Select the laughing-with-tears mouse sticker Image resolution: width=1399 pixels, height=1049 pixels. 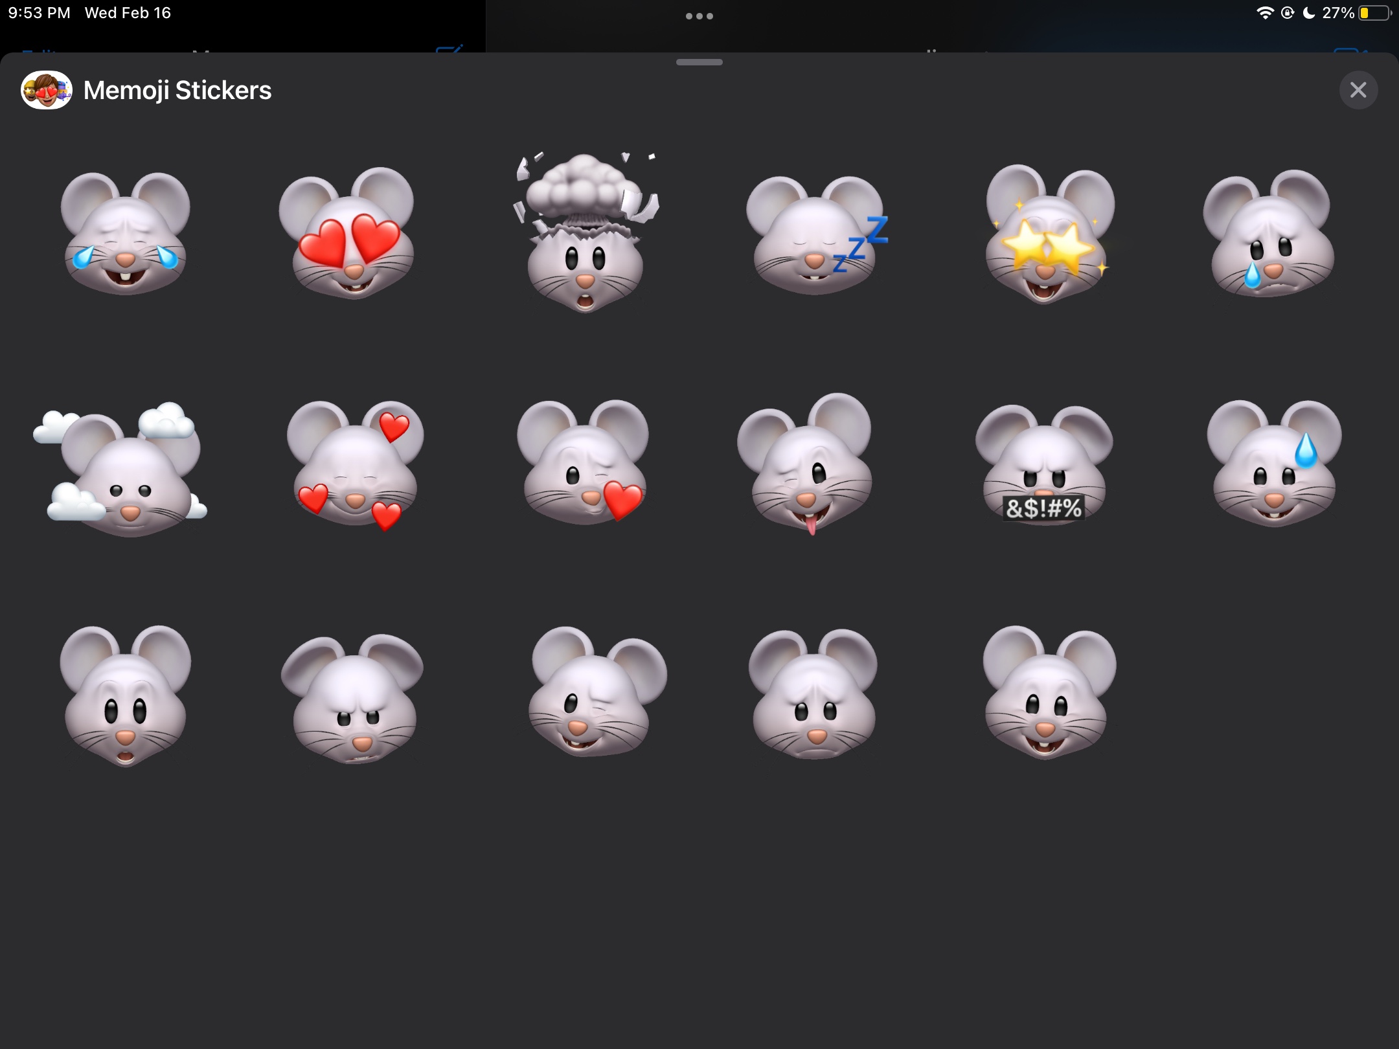coord(125,233)
